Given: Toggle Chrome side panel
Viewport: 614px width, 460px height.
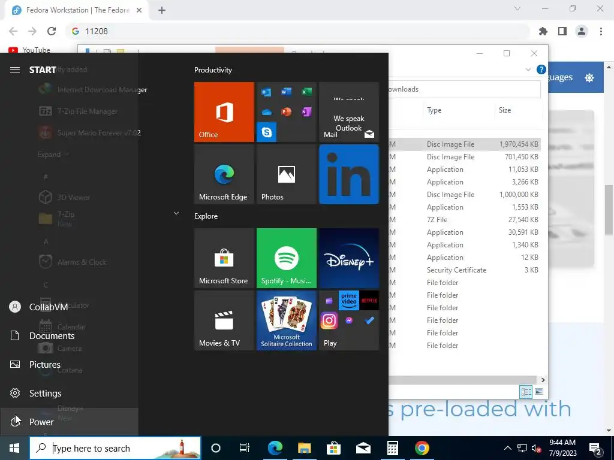Looking at the screenshot, I should tap(562, 31).
